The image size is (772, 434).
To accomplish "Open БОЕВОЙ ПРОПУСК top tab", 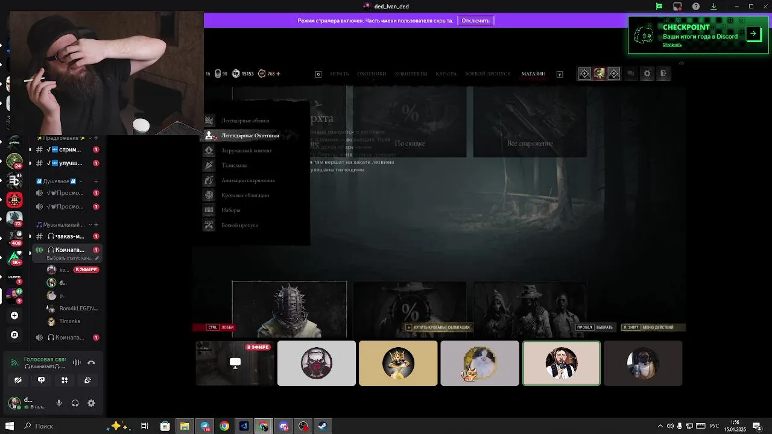I will (x=488, y=74).
